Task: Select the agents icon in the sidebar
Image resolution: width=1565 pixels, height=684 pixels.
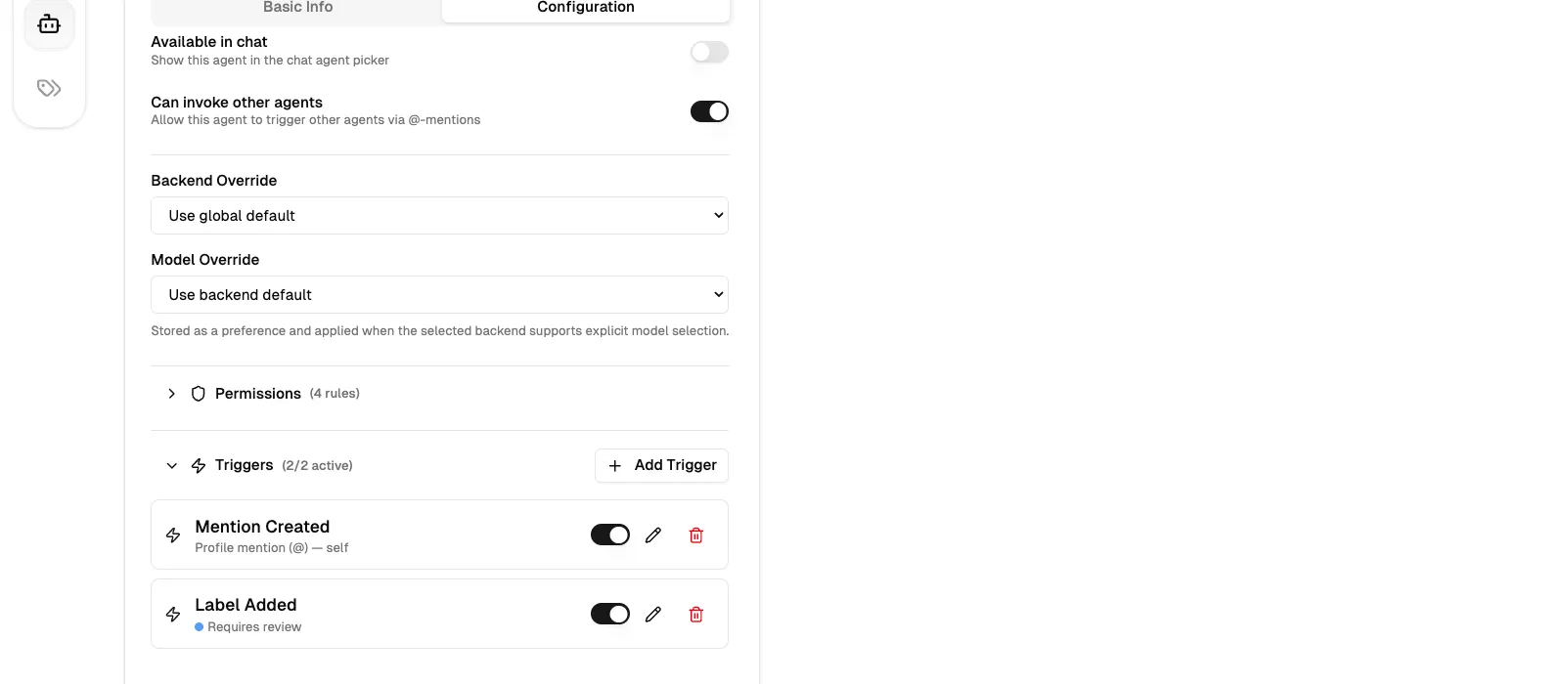Action: click(x=49, y=24)
